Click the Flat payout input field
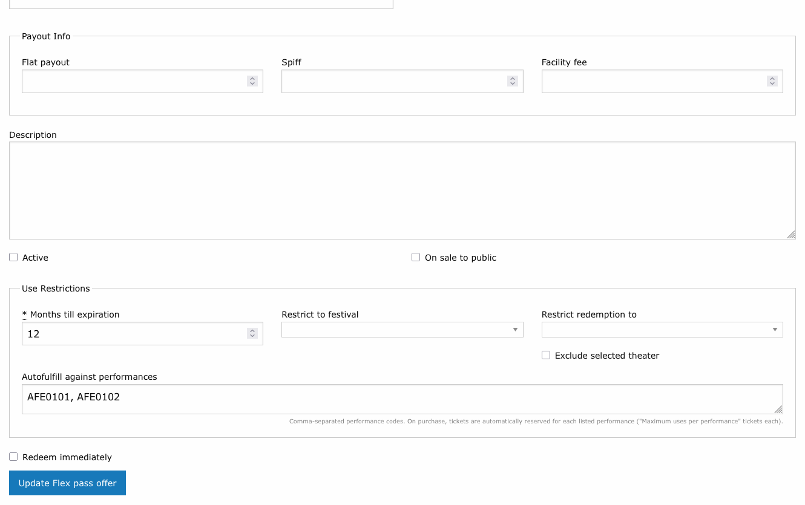The width and height of the screenshot is (805, 505). tap(142, 81)
